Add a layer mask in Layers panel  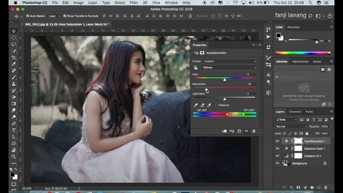coord(298,188)
